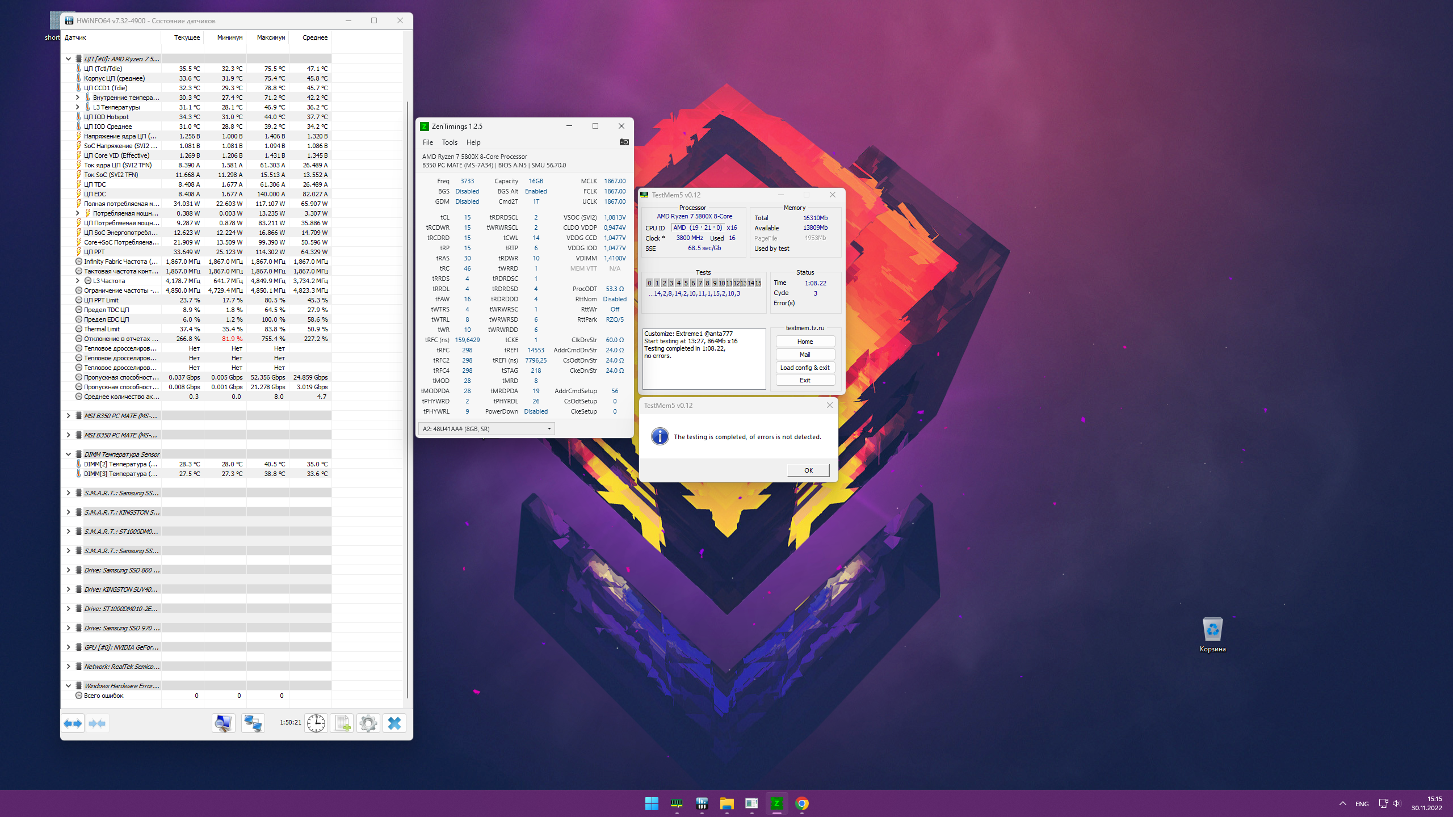Image resolution: width=1453 pixels, height=817 pixels.
Task: Open the Help menu in ZenTimings
Action: pos(473,142)
